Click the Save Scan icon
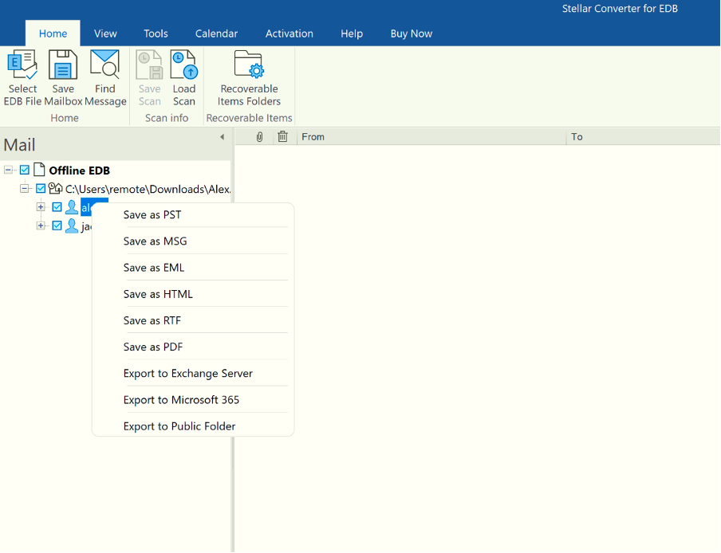 click(x=149, y=65)
